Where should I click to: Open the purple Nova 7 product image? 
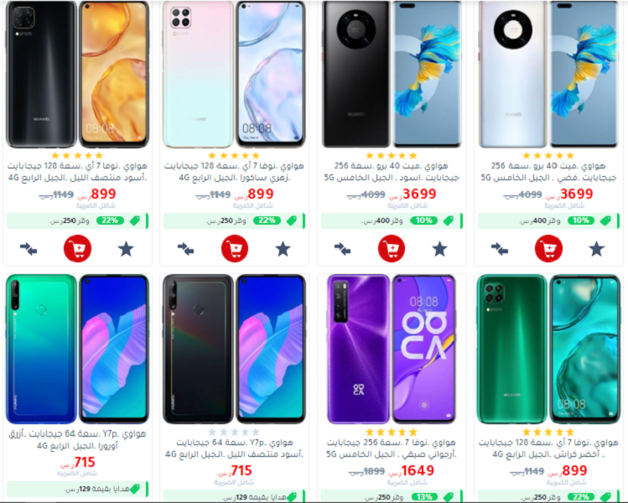click(x=392, y=349)
